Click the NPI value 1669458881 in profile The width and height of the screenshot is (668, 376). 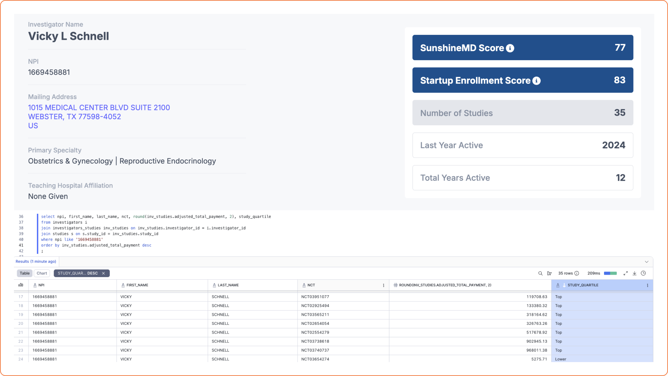click(49, 72)
